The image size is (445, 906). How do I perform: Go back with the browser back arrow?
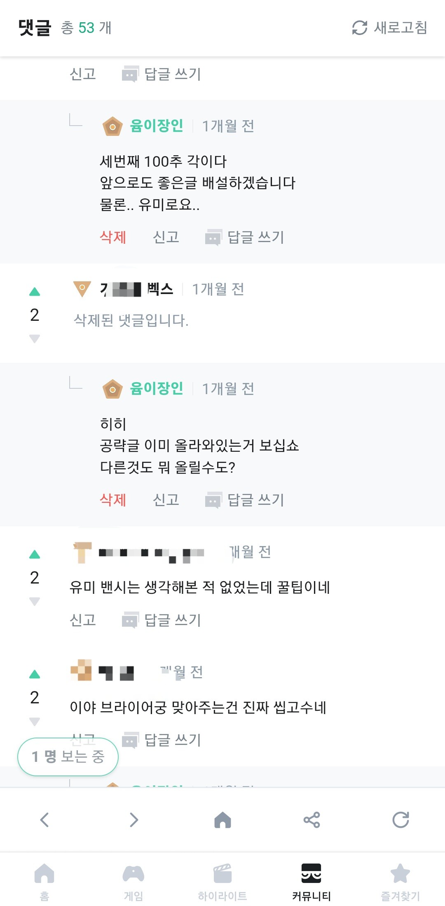click(x=44, y=820)
